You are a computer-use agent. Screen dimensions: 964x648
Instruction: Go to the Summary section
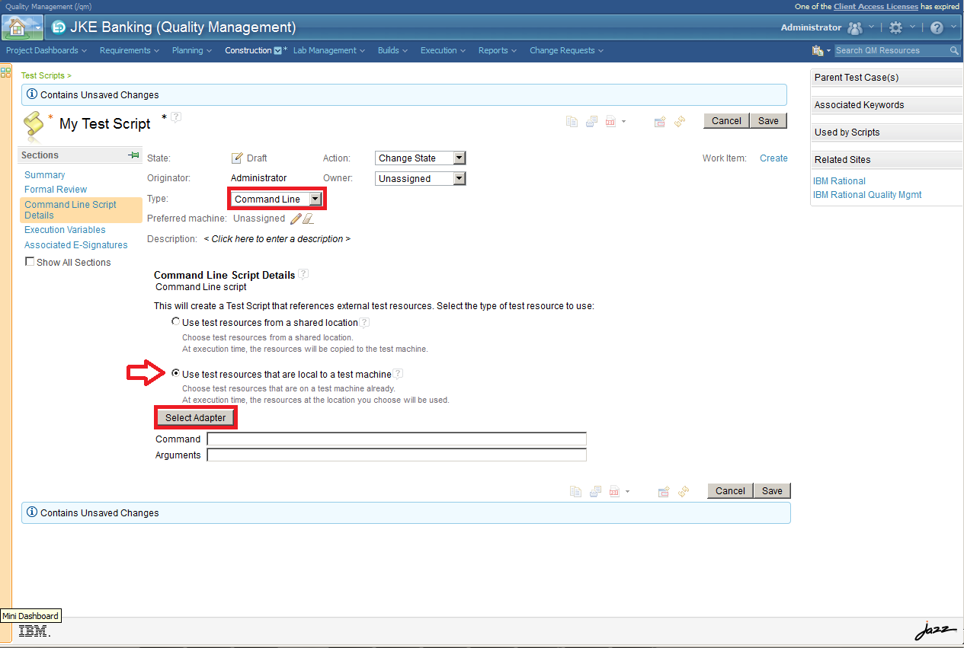tap(45, 175)
